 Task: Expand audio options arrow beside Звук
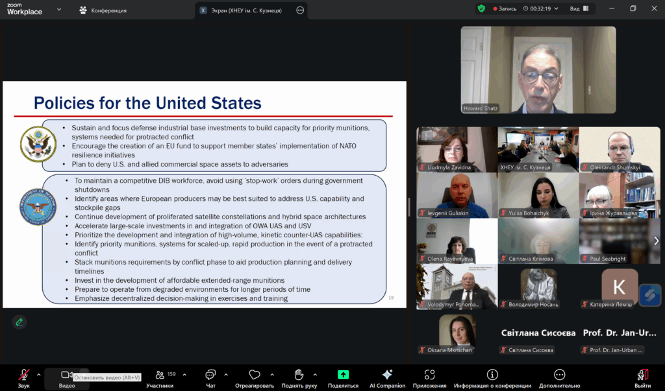[38, 375]
